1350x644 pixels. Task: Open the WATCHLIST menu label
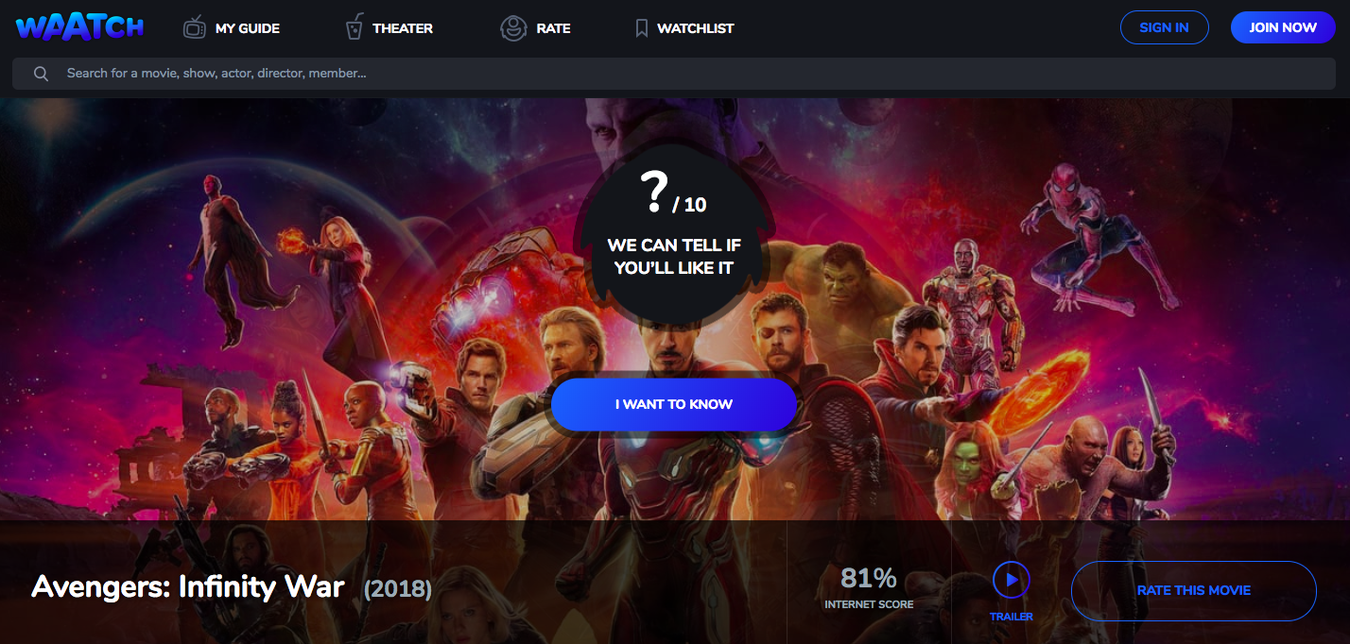click(696, 28)
